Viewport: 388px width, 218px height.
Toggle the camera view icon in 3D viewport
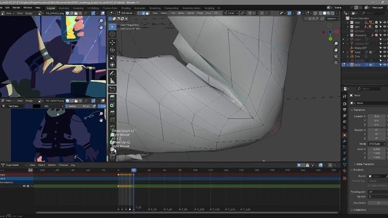coord(336,56)
